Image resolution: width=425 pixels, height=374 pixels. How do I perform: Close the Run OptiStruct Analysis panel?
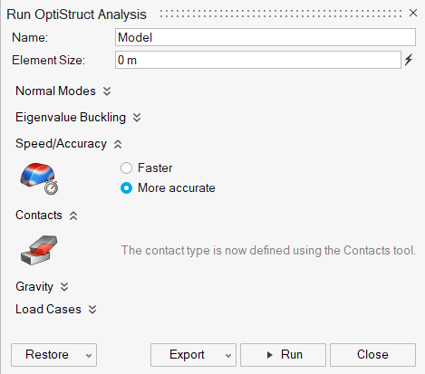pyautogui.click(x=413, y=13)
